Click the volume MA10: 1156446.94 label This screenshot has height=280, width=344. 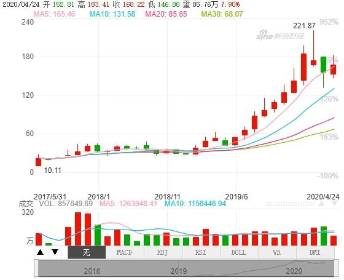point(195,204)
